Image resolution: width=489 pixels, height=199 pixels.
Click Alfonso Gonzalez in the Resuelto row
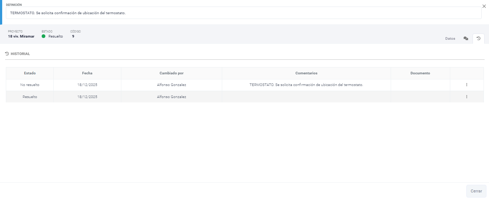pyautogui.click(x=171, y=97)
